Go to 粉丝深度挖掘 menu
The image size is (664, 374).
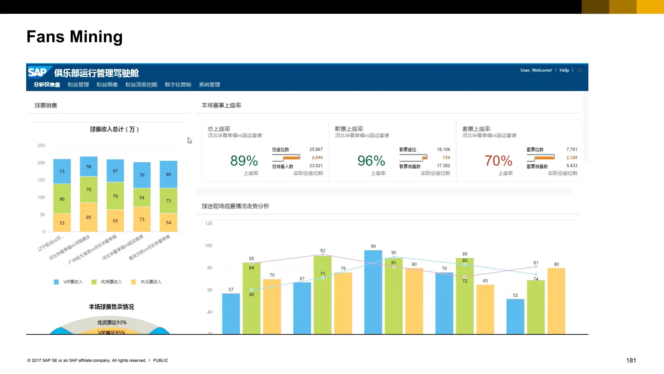coord(141,85)
